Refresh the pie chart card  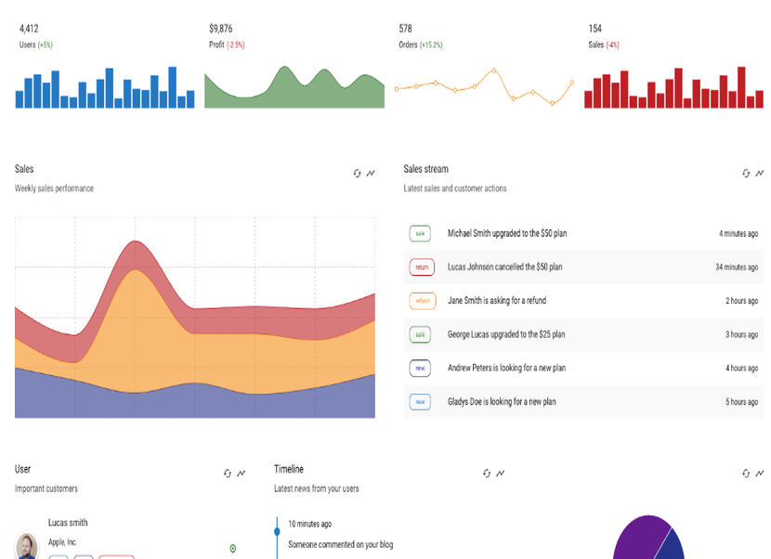coord(746,473)
